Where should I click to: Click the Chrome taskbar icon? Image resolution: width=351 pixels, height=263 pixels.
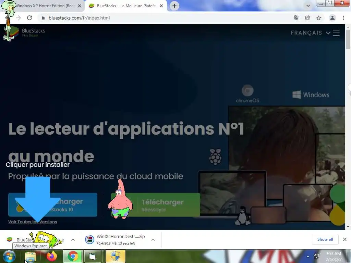[73, 256]
